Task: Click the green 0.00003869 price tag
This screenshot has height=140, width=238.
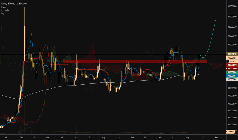Action: tap(232, 72)
